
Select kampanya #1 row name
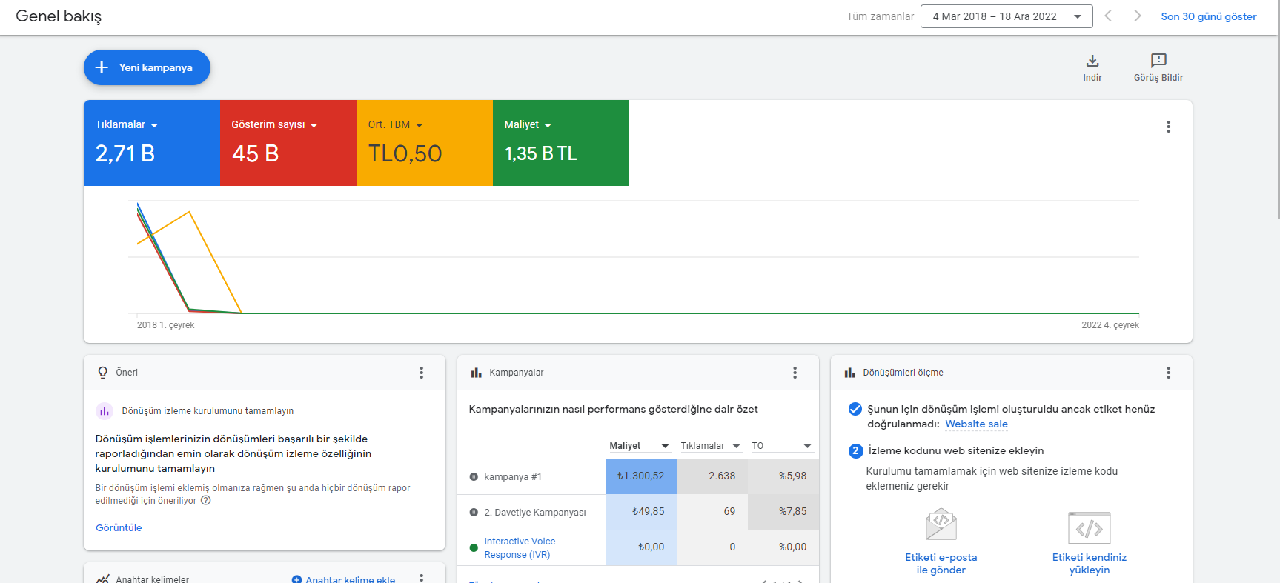click(513, 476)
